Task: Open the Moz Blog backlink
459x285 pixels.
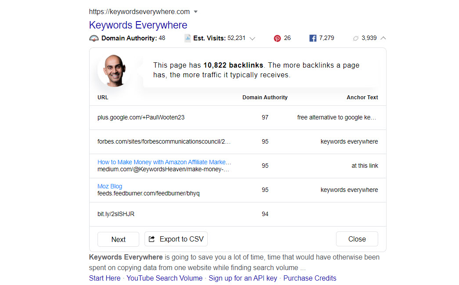Action: click(x=110, y=186)
